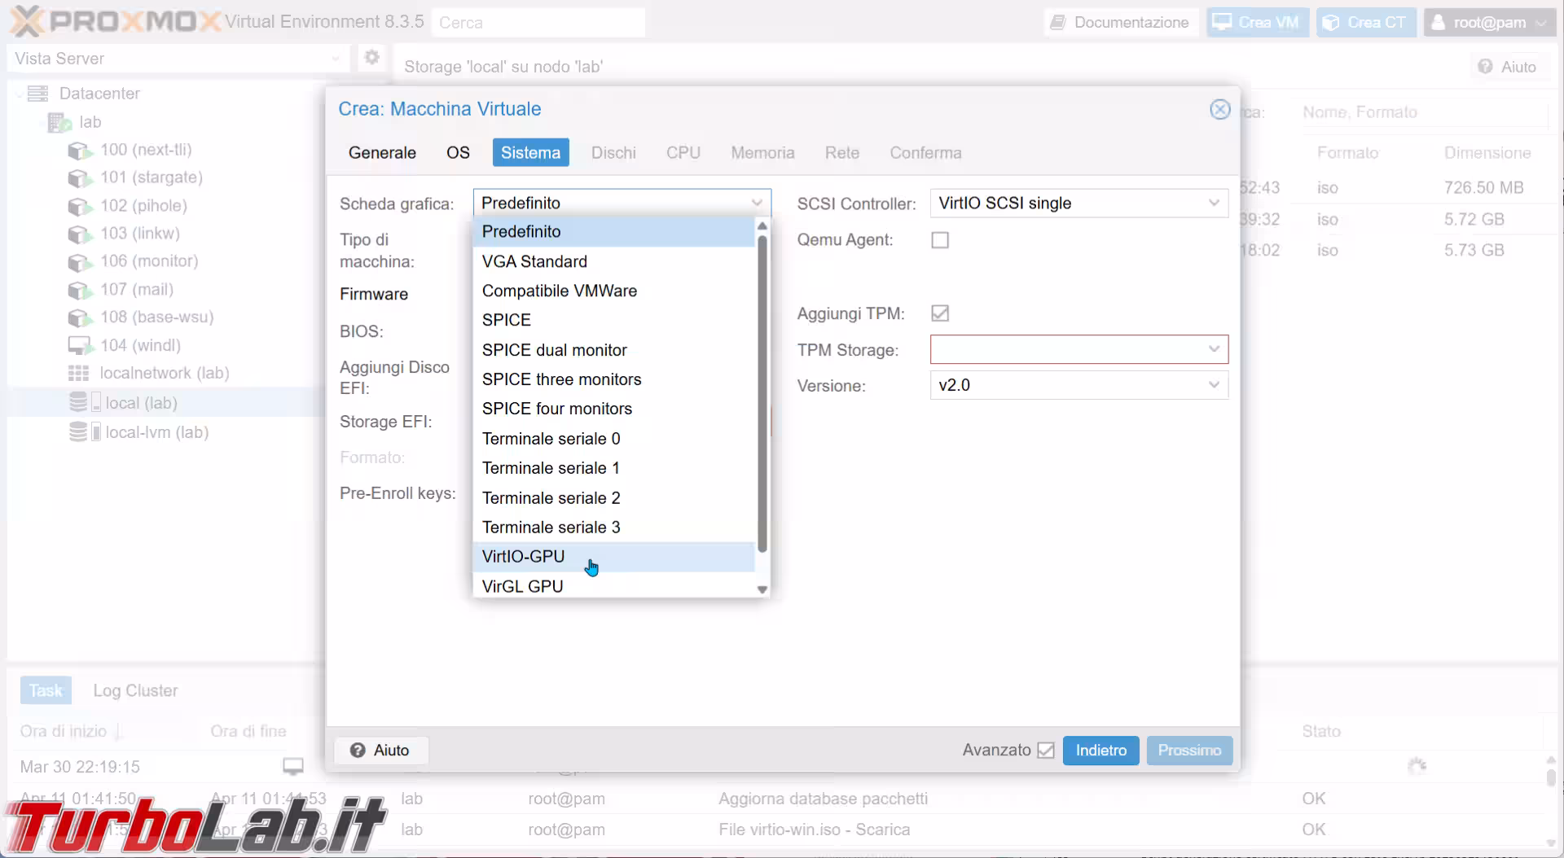
Task: Choose SPICE dual monitor option
Action: point(554,350)
